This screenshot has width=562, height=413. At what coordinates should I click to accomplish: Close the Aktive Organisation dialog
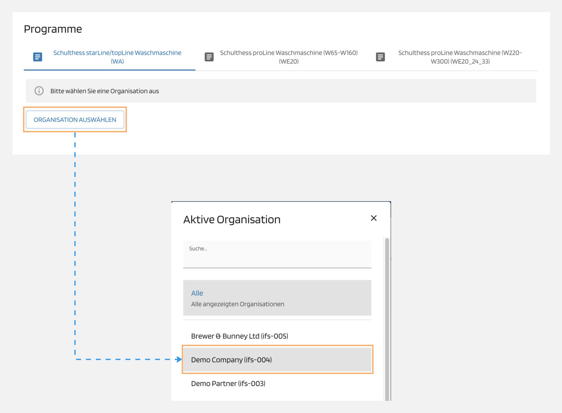coord(373,218)
